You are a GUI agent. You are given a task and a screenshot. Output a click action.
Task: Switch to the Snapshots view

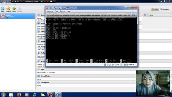point(165,9)
